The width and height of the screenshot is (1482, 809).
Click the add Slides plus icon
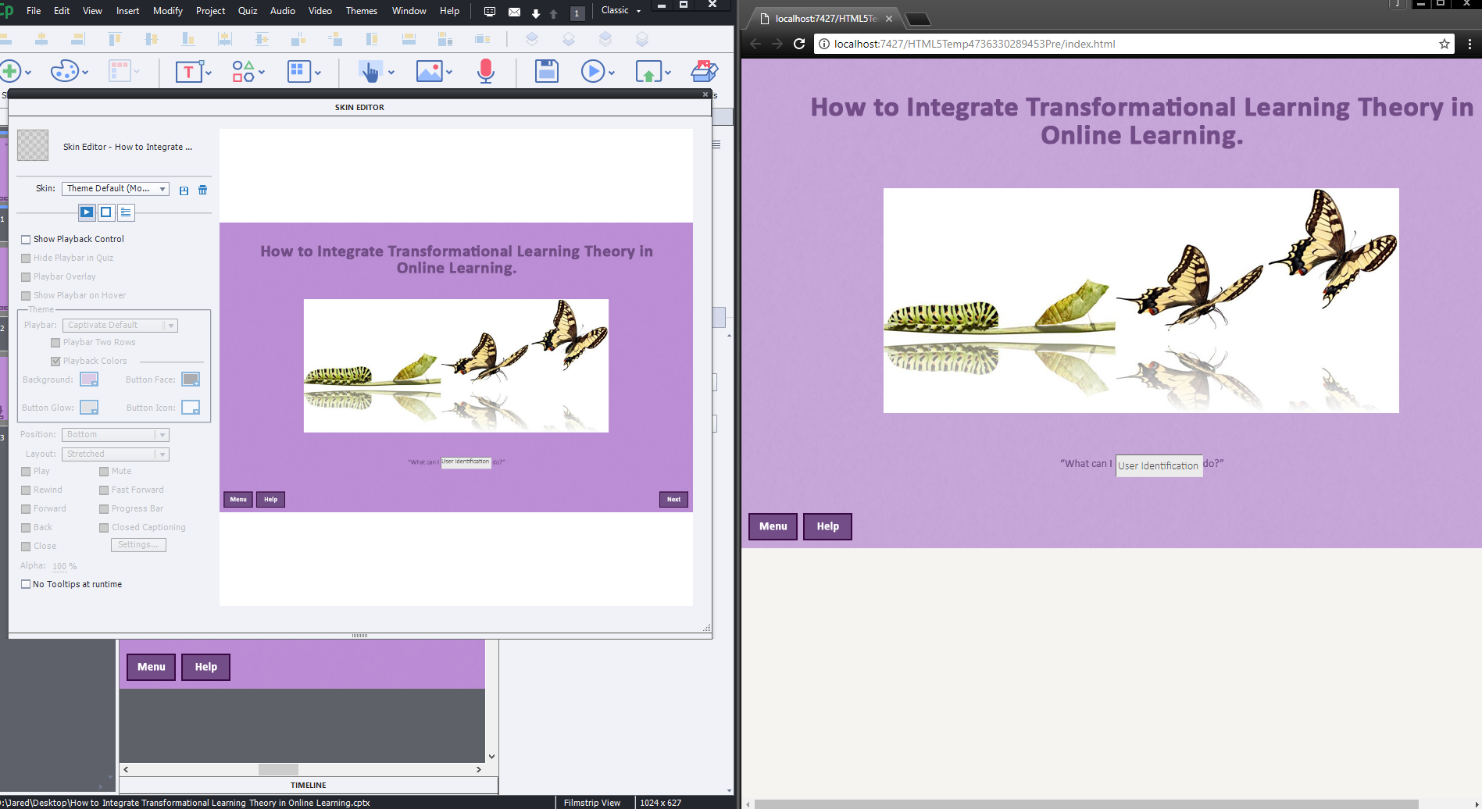10,71
